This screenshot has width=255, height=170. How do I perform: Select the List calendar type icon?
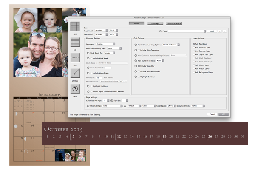pyautogui.click(x=75, y=42)
